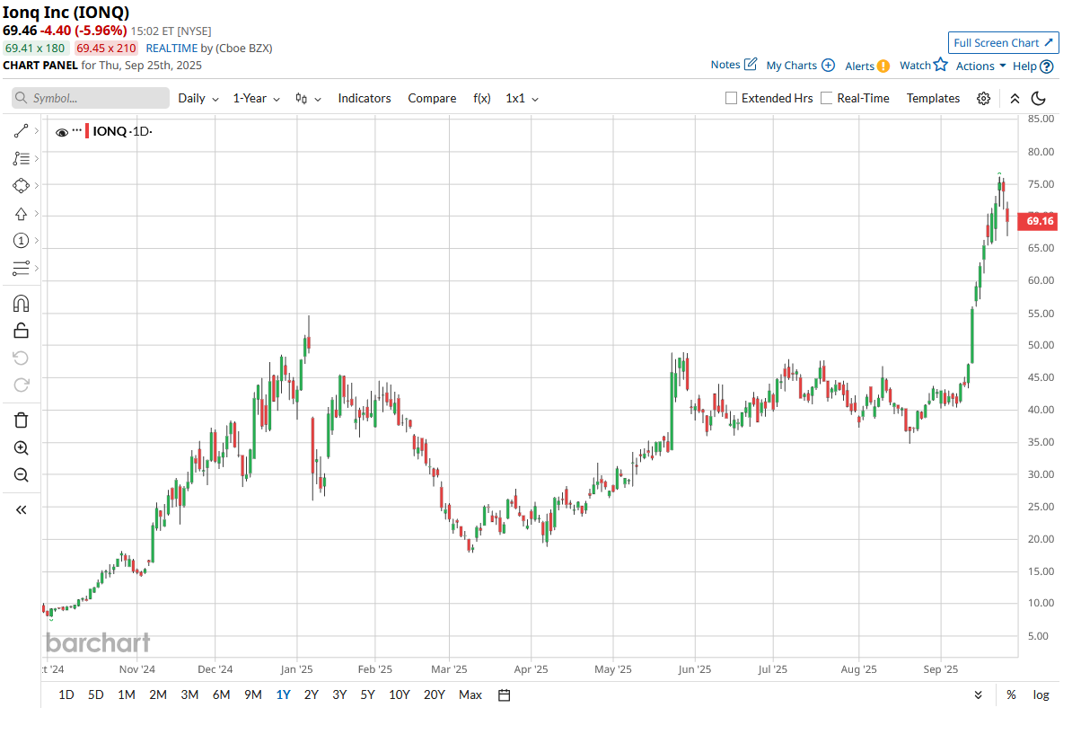This screenshot has width=1072, height=752.
Task: Open the candlestick chart type dropdown
Action: [308, 99]
